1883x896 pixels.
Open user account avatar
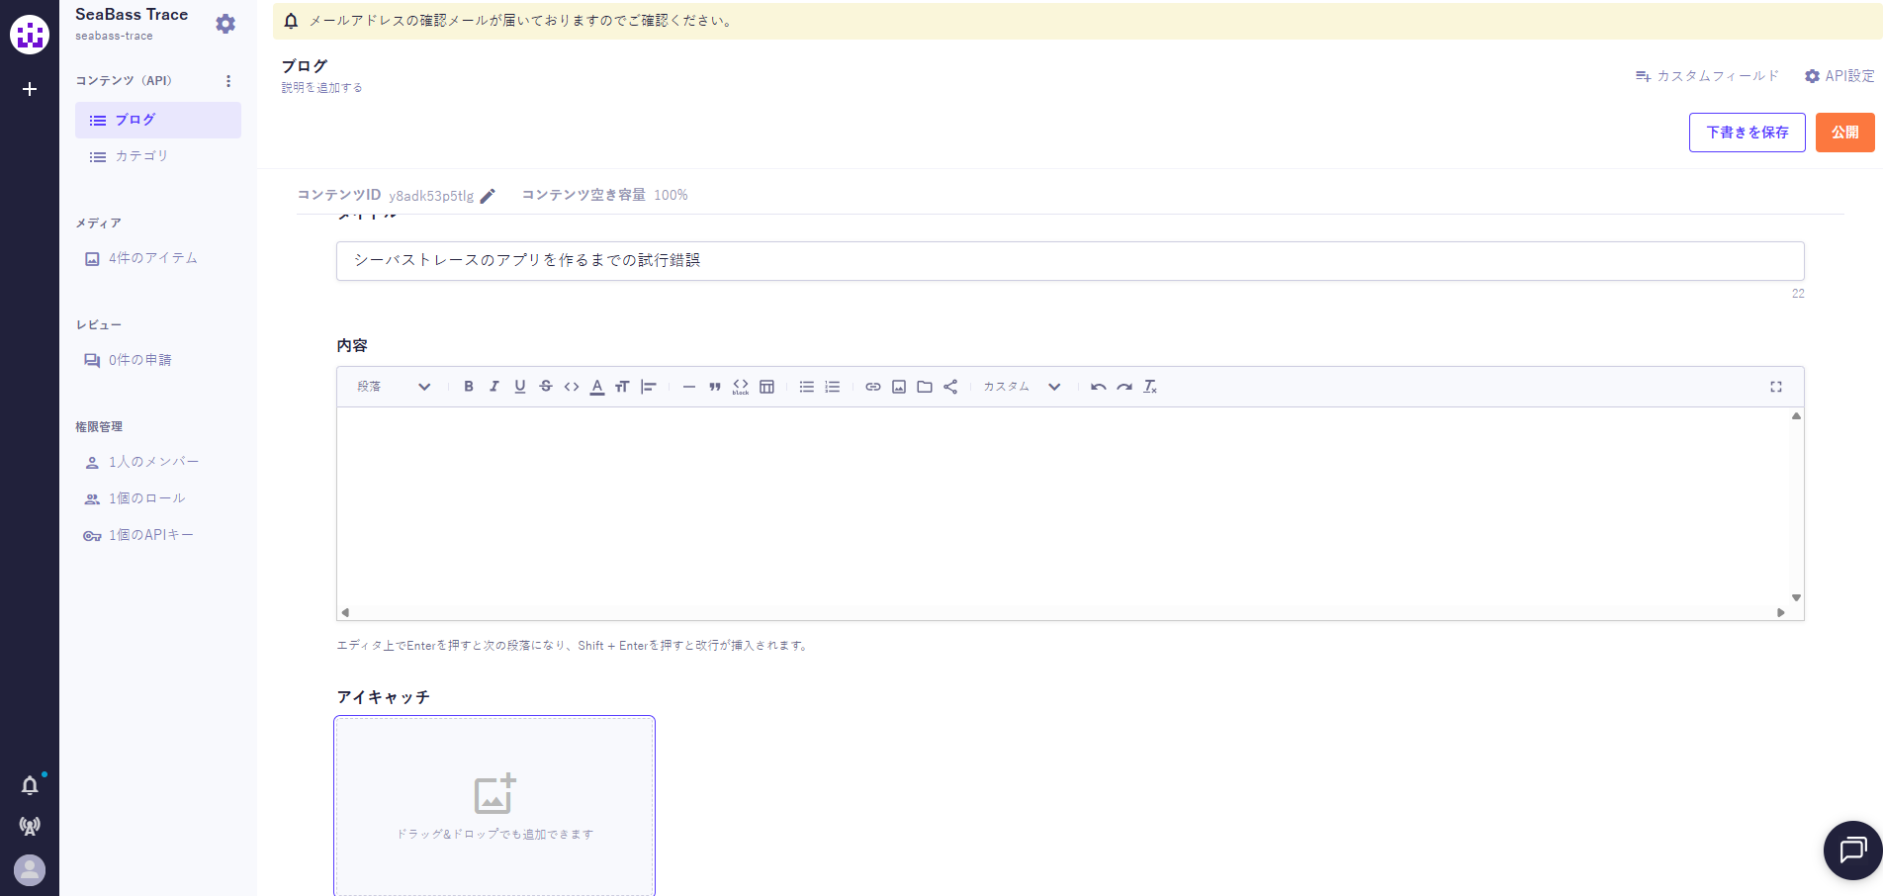pos(30,870)
